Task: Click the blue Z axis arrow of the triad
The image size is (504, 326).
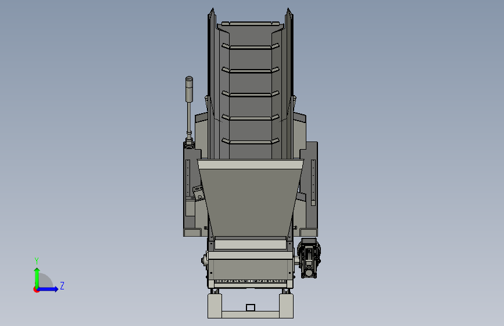Action: click(x=48, y=289)
